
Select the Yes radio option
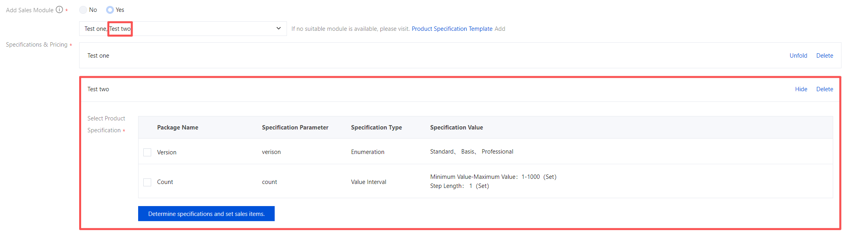[x=110, y=10]
